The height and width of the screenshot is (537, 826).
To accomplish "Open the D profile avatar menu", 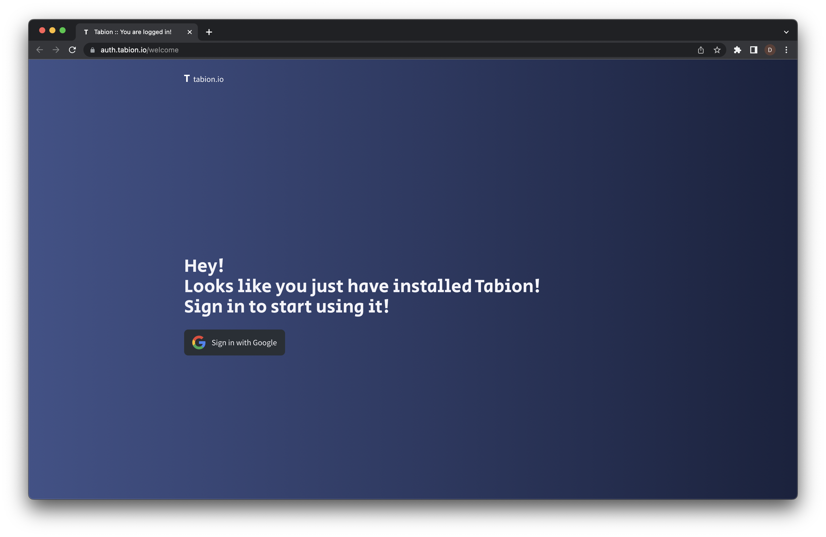I will tap(770, 50).
